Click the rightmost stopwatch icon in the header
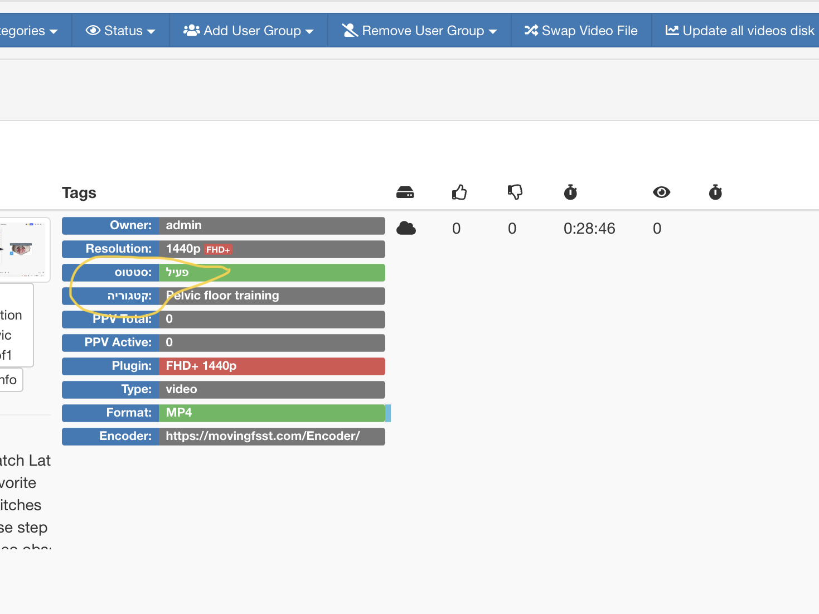Image resolution: width=819 pixels, height=614 pixels. pyautogui.click(x=715, y=192)
